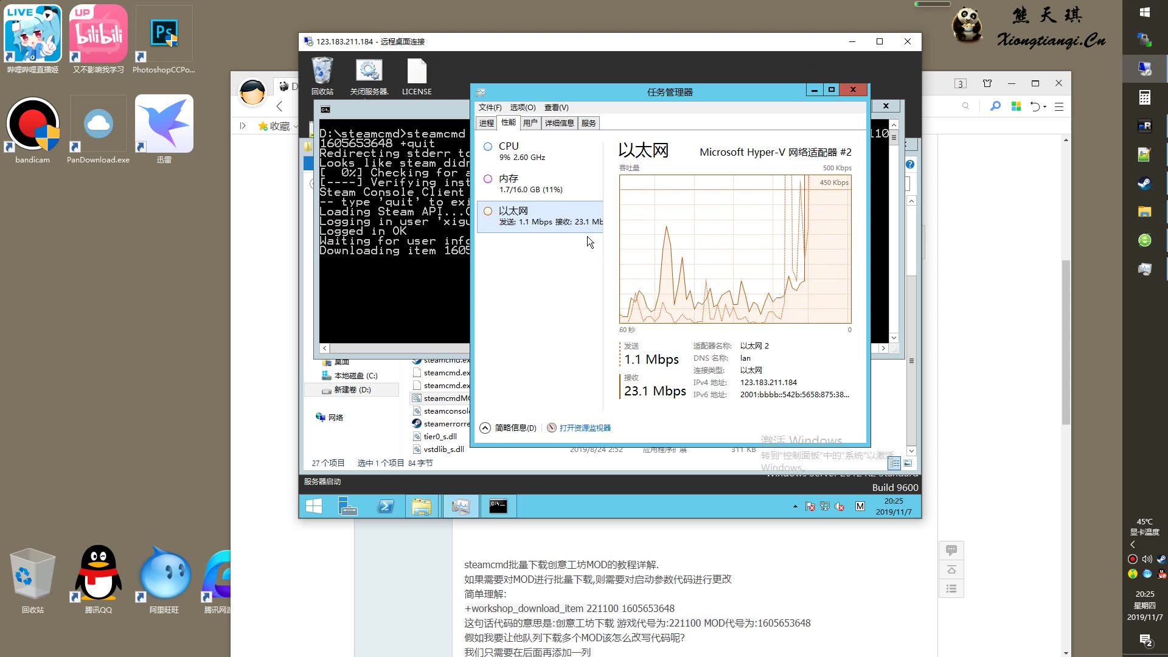This screenshot has height=657, width=1168.
Task: Open the 迅雷 desktop shortcut
Action: click(x=164, y=130)
